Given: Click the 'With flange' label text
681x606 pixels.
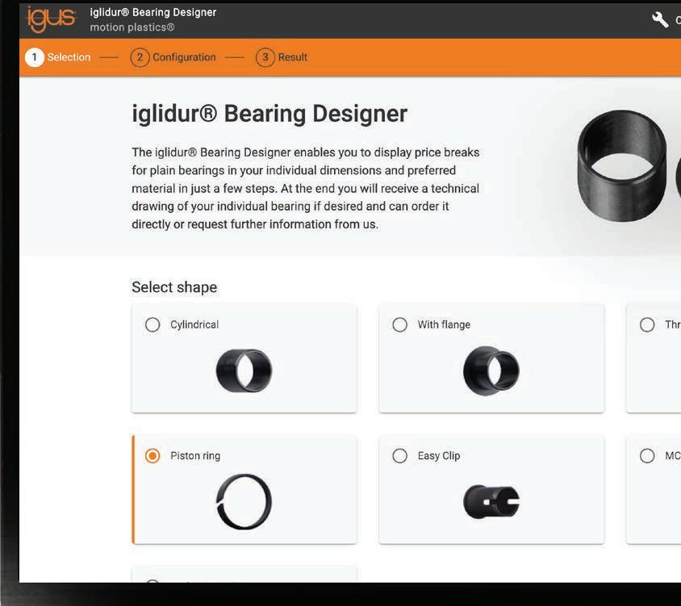Looking at the screenshot, I should coord(444,324).
